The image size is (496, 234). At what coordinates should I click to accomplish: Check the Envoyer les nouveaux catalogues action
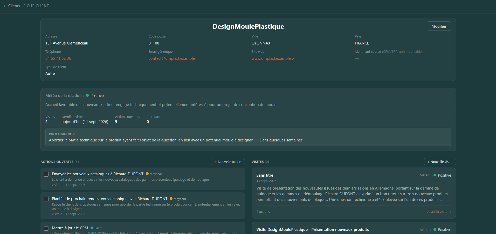(x=46, y=174)
